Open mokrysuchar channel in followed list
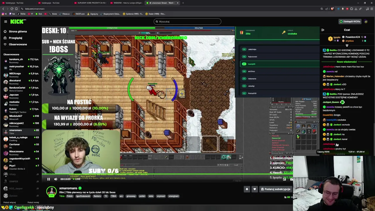The width and height of the screenshot is (375, 211). 21,68
